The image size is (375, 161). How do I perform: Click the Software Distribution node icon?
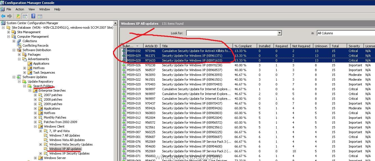coord(19,50)
